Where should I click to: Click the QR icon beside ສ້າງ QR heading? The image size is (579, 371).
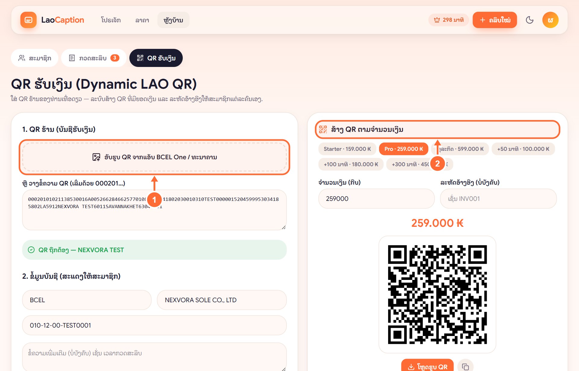(x=323, y=129)
